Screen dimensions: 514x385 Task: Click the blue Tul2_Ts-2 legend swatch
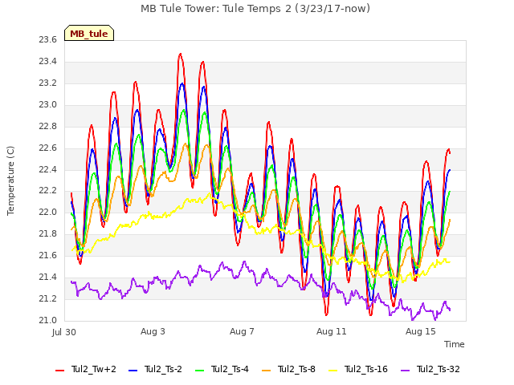click(133, 371)
